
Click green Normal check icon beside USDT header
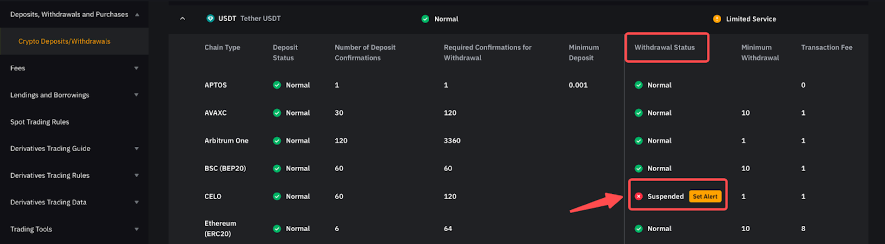(x=425, y=19)
